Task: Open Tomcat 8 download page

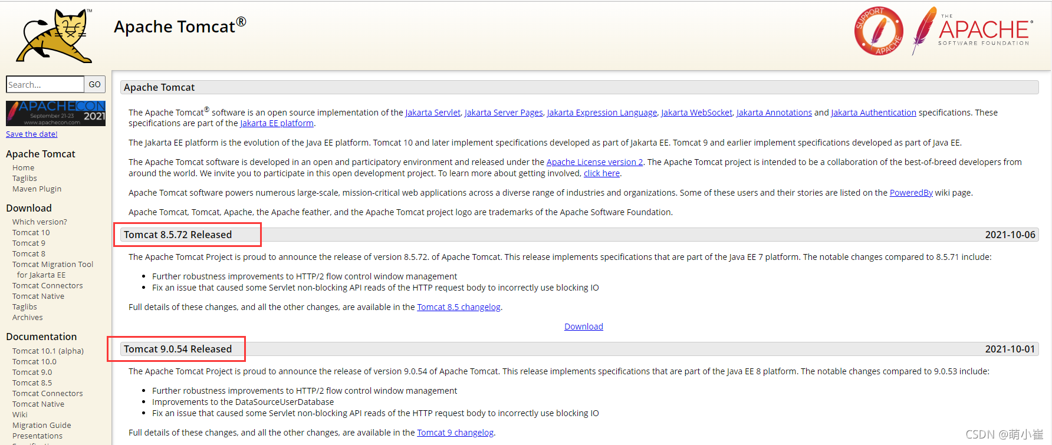Action: (29, 254)
